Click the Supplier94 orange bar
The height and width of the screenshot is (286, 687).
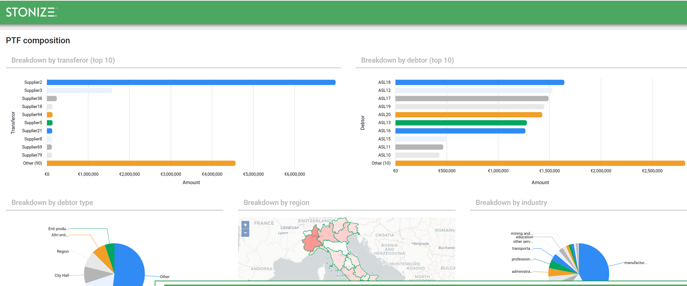coord(50,115)
